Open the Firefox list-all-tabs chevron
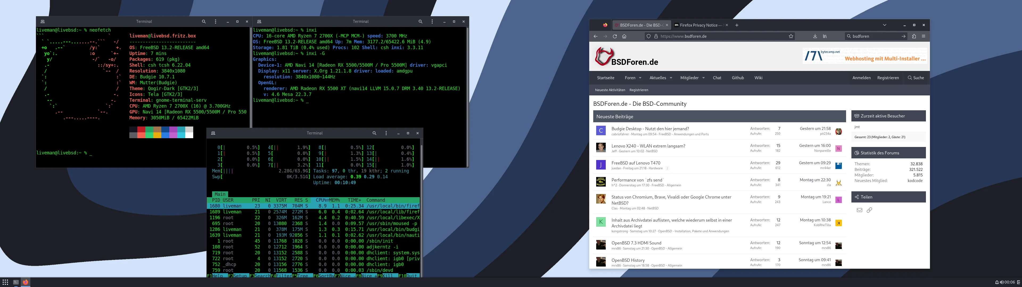 [x=884, y=25]
